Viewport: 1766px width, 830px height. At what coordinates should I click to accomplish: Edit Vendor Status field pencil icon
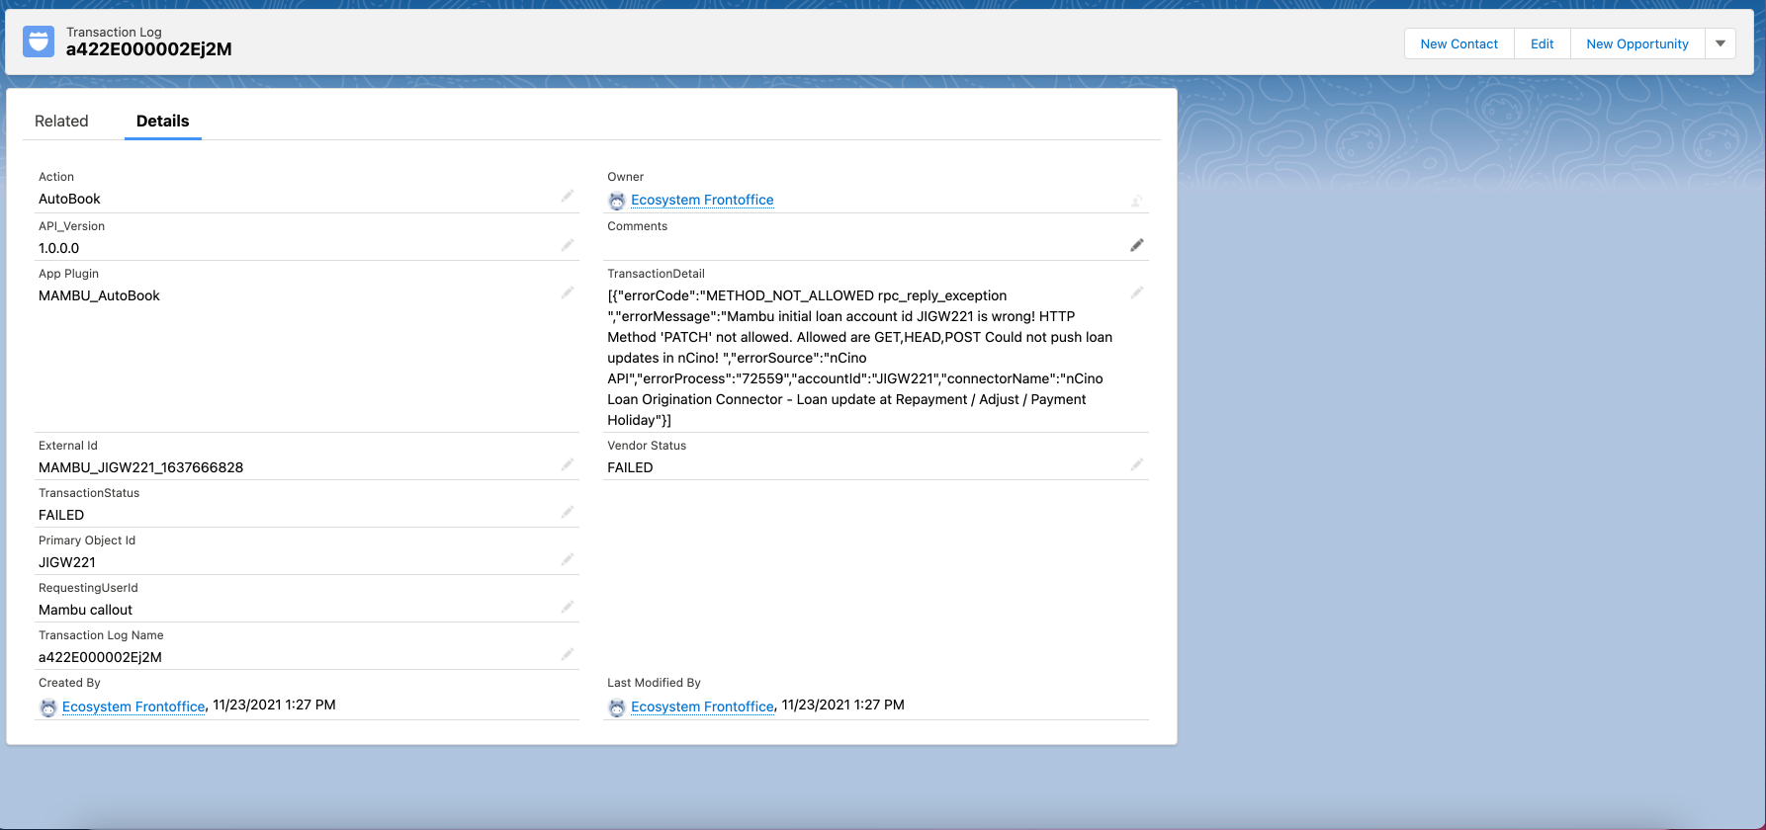click(1137, 464)
